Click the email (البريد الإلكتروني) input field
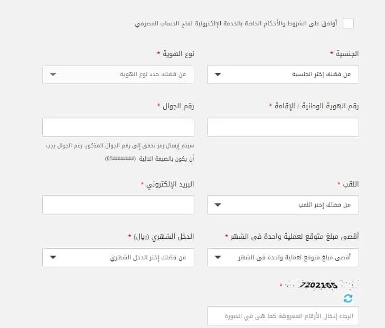 click(x=118, y=205)
